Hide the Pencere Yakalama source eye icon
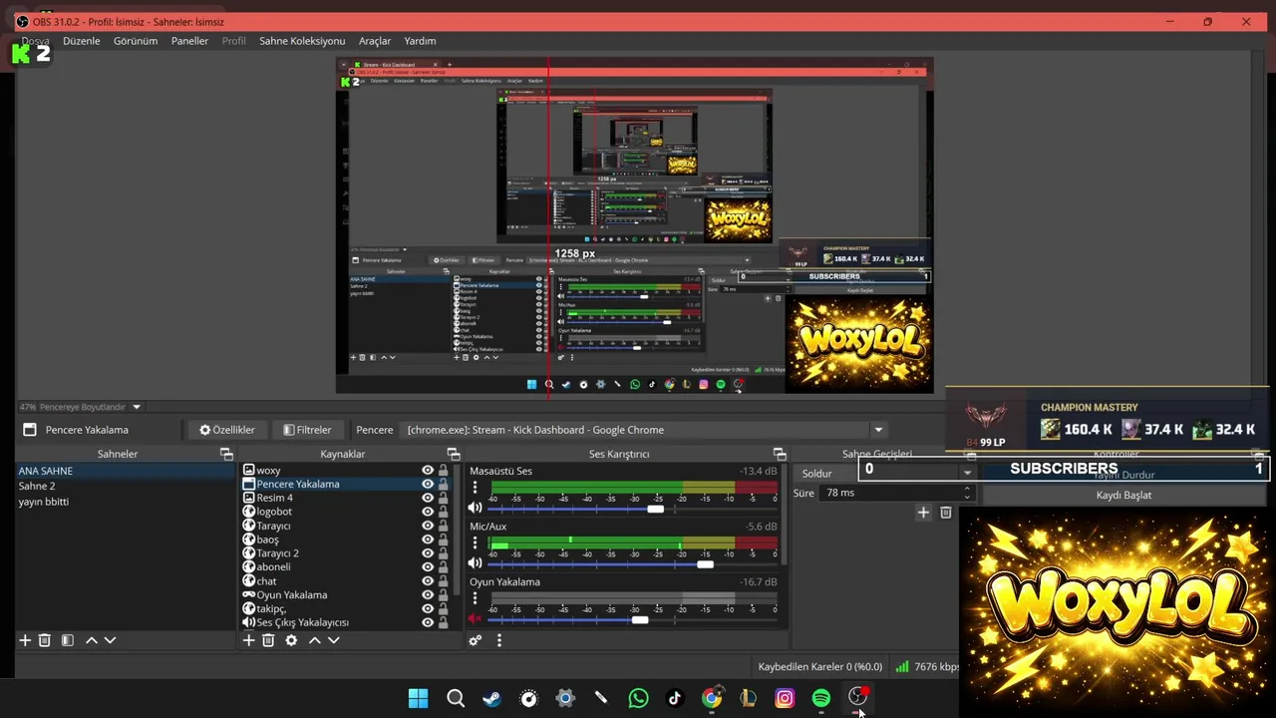Viewport: 1276px width, 718px height. pos(428,485)
